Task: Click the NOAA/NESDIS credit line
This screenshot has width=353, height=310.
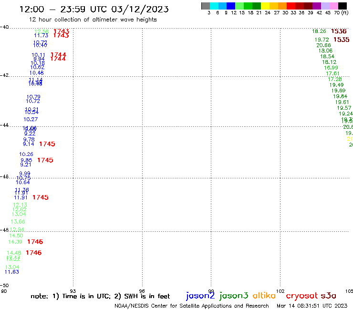Action: [x=192, y=306]
